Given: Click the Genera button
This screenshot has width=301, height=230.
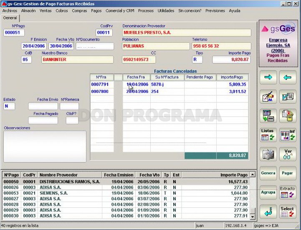Looking at the screenshot, I should coord(268,173).
